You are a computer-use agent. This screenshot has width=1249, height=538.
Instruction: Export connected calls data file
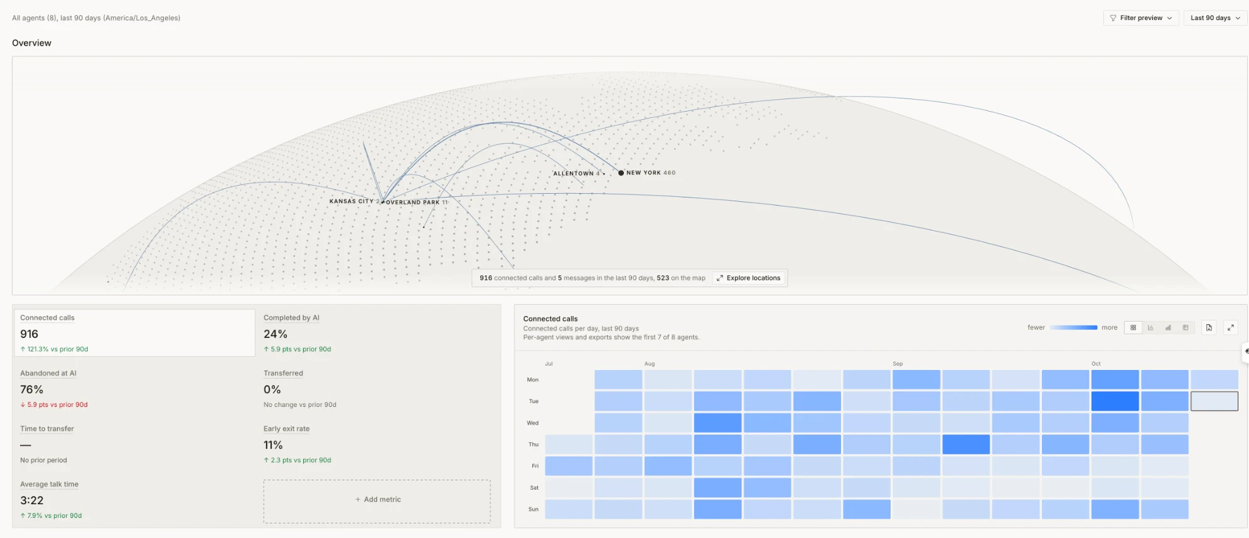coord(1209,327)
